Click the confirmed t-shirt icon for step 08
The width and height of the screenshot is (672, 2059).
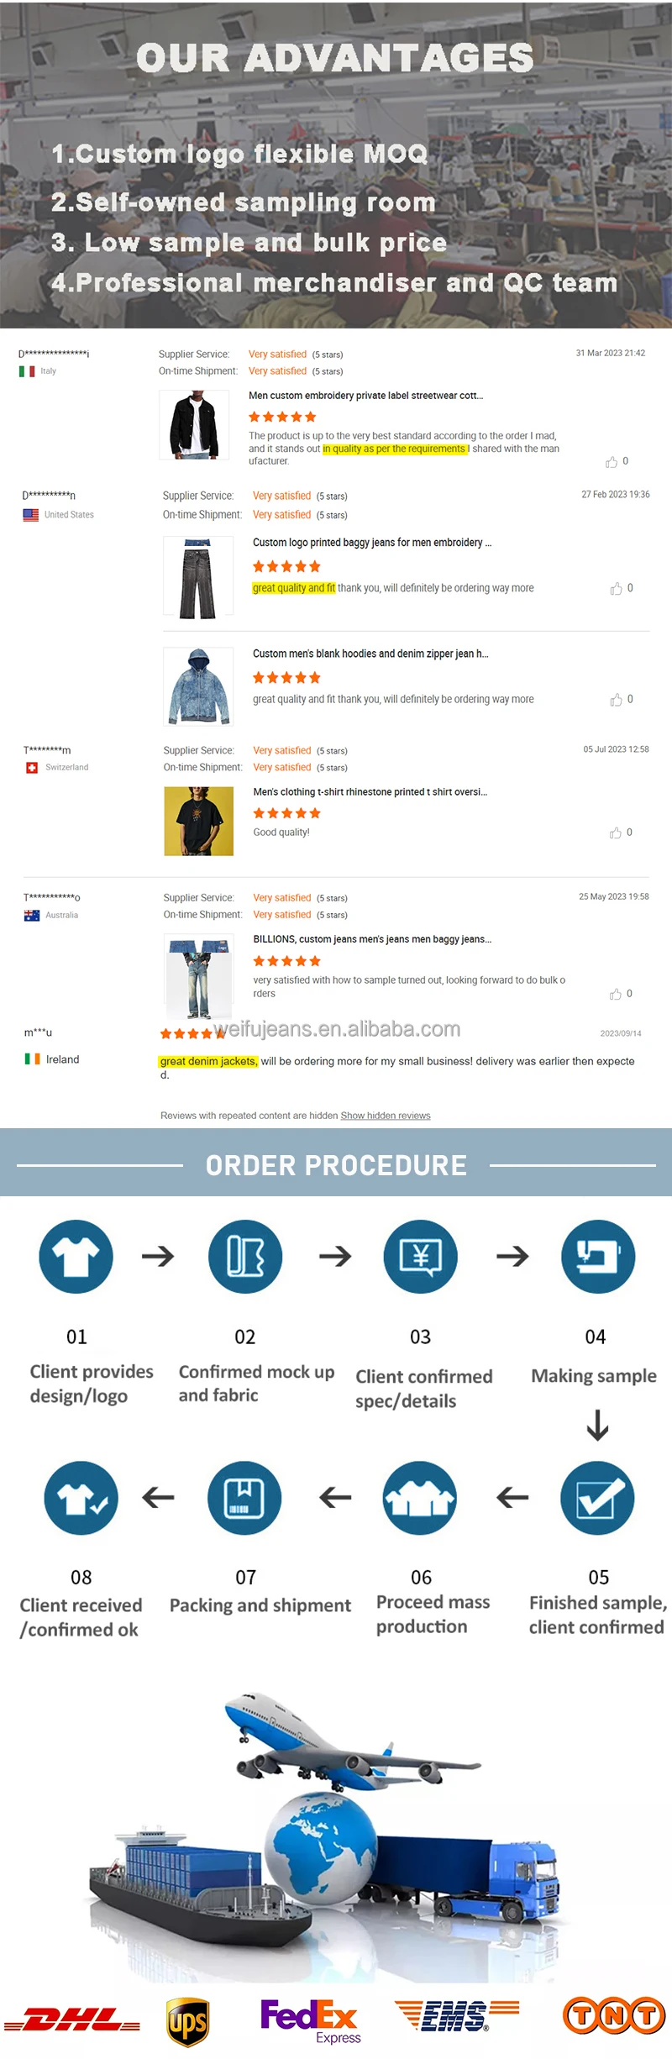point(81,1497)
